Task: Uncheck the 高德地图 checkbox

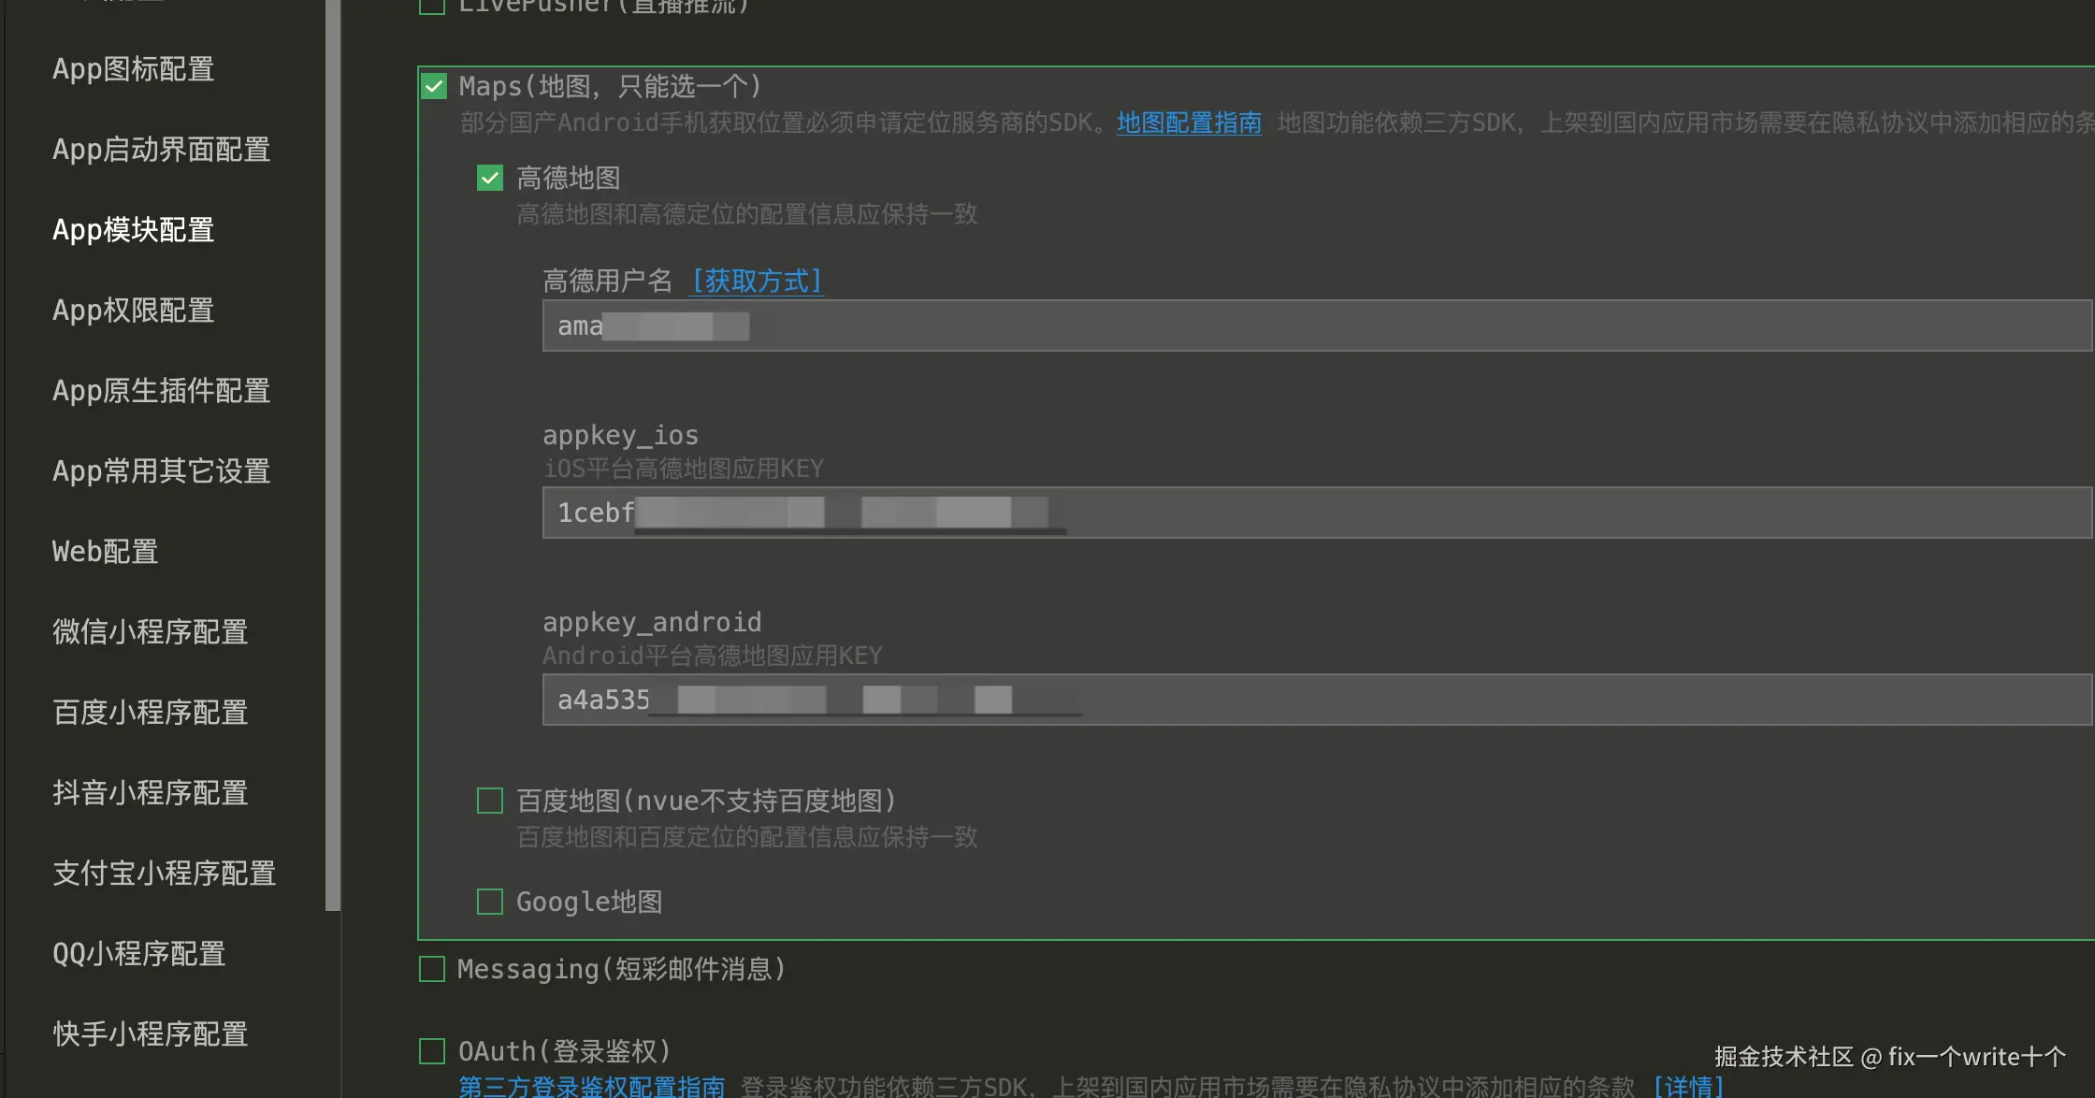Action: coord(490,178)
